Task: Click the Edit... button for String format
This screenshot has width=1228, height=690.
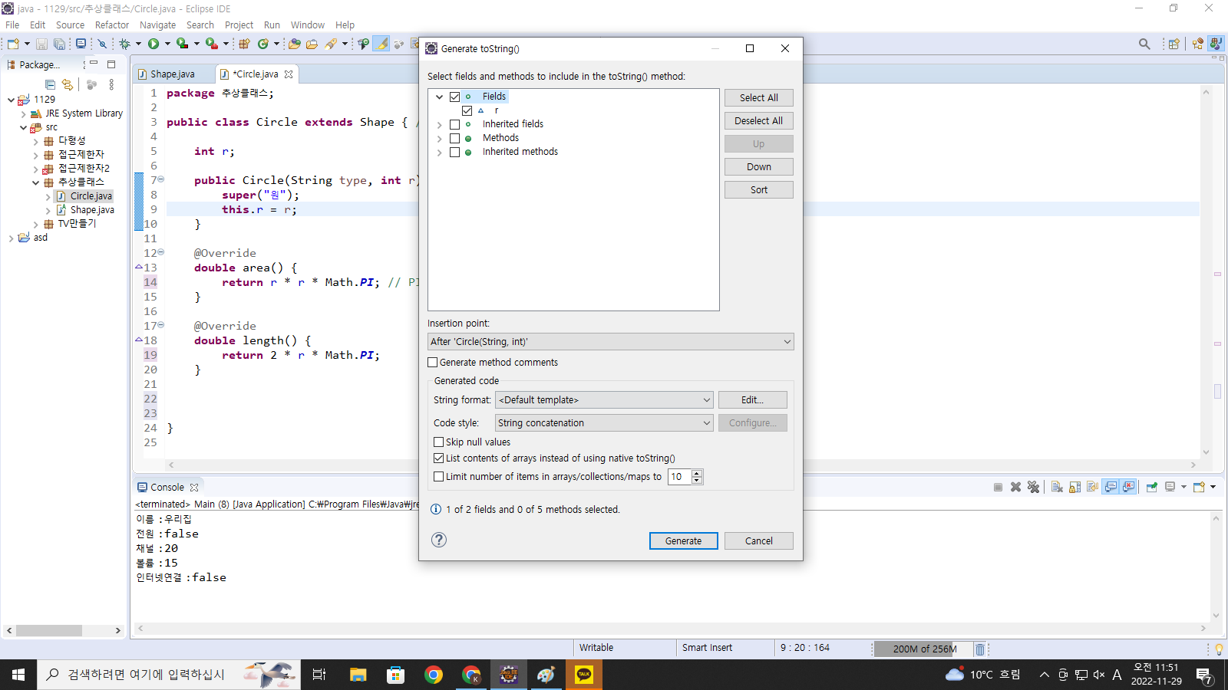Action: [753, 400]
